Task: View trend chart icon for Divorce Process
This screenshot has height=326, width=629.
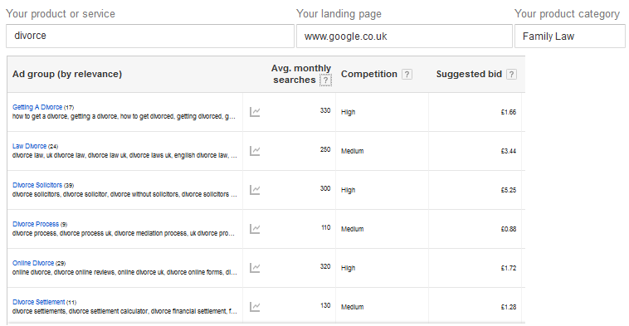Action: pyautogui.click(x=255, y=229)
